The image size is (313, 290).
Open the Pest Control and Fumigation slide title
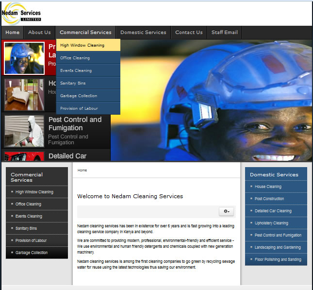pyautogui.click(x=75, y=124)
